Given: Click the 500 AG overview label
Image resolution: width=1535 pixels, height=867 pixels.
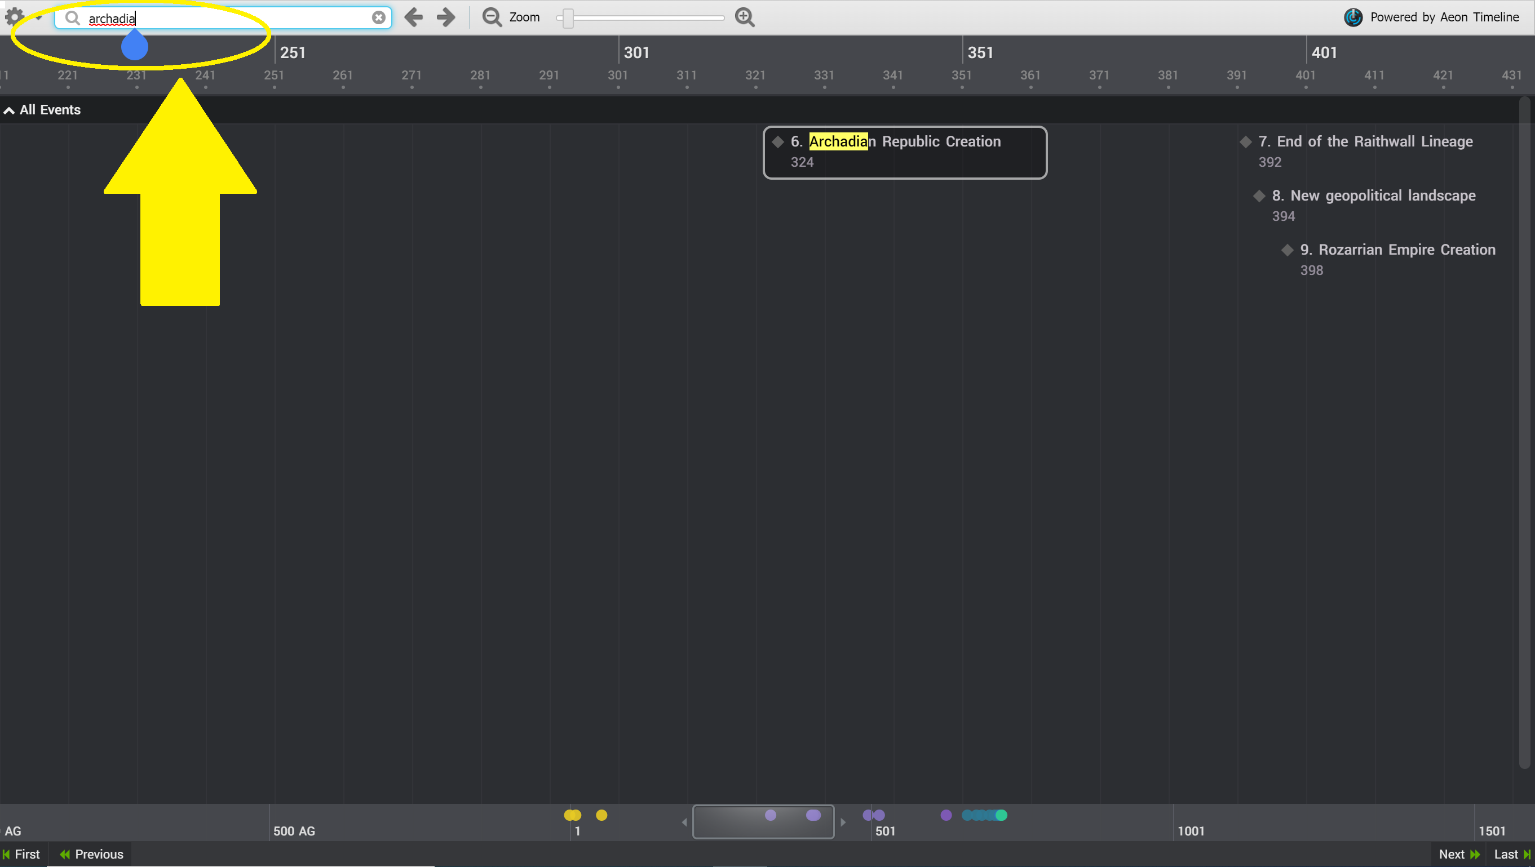Looking at the screenshot, I should click(x=294, y=831).
